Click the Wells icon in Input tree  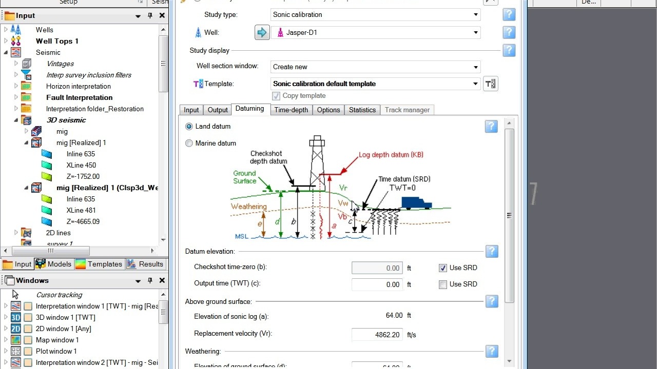[x=16, y=30]
